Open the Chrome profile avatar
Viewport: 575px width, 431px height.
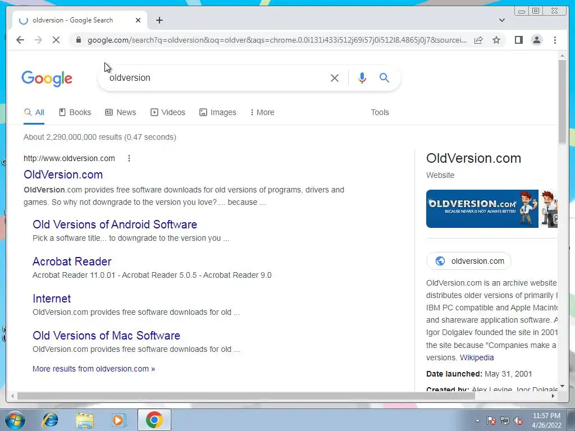(536, 40)
